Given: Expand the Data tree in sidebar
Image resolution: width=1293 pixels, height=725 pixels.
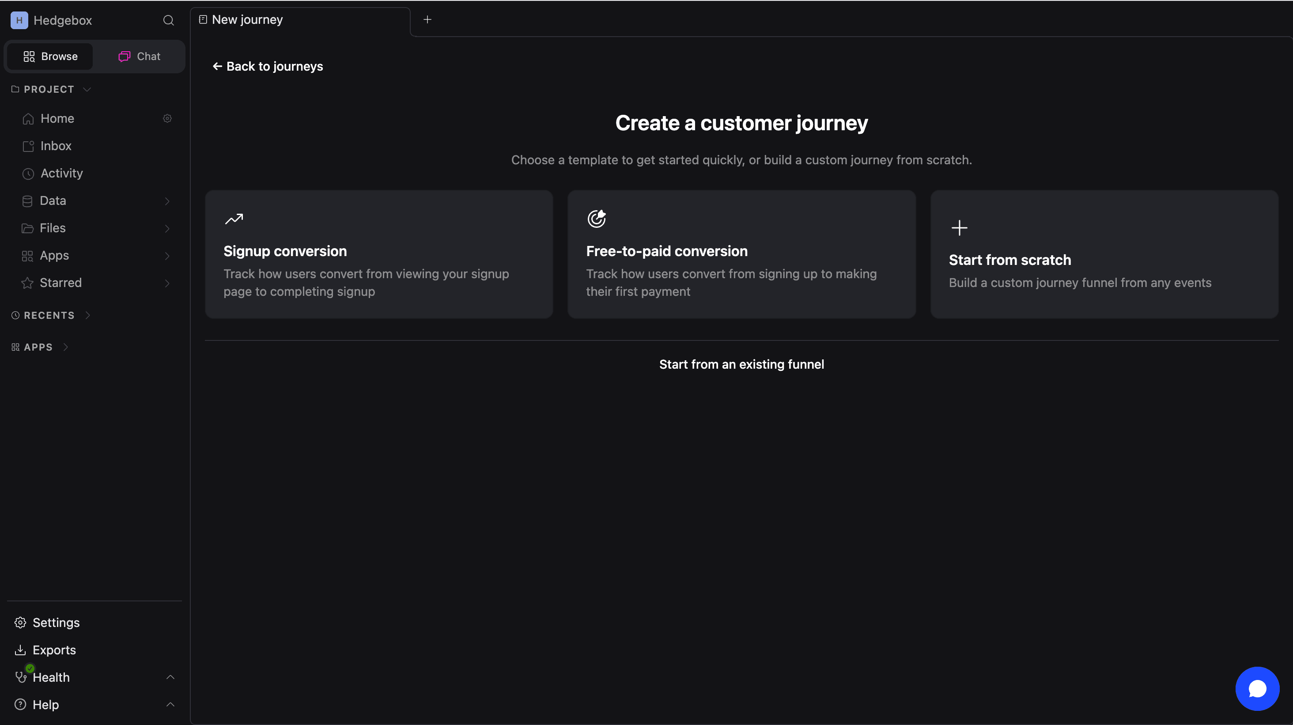Looking at the screenshot, I should 166,201.
